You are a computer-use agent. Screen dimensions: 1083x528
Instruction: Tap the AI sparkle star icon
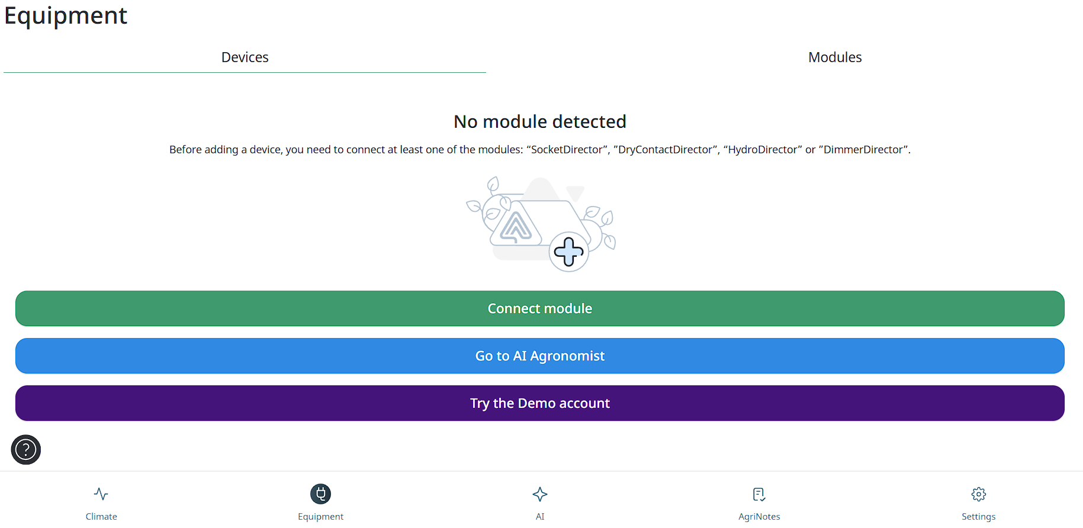[540, 494]
